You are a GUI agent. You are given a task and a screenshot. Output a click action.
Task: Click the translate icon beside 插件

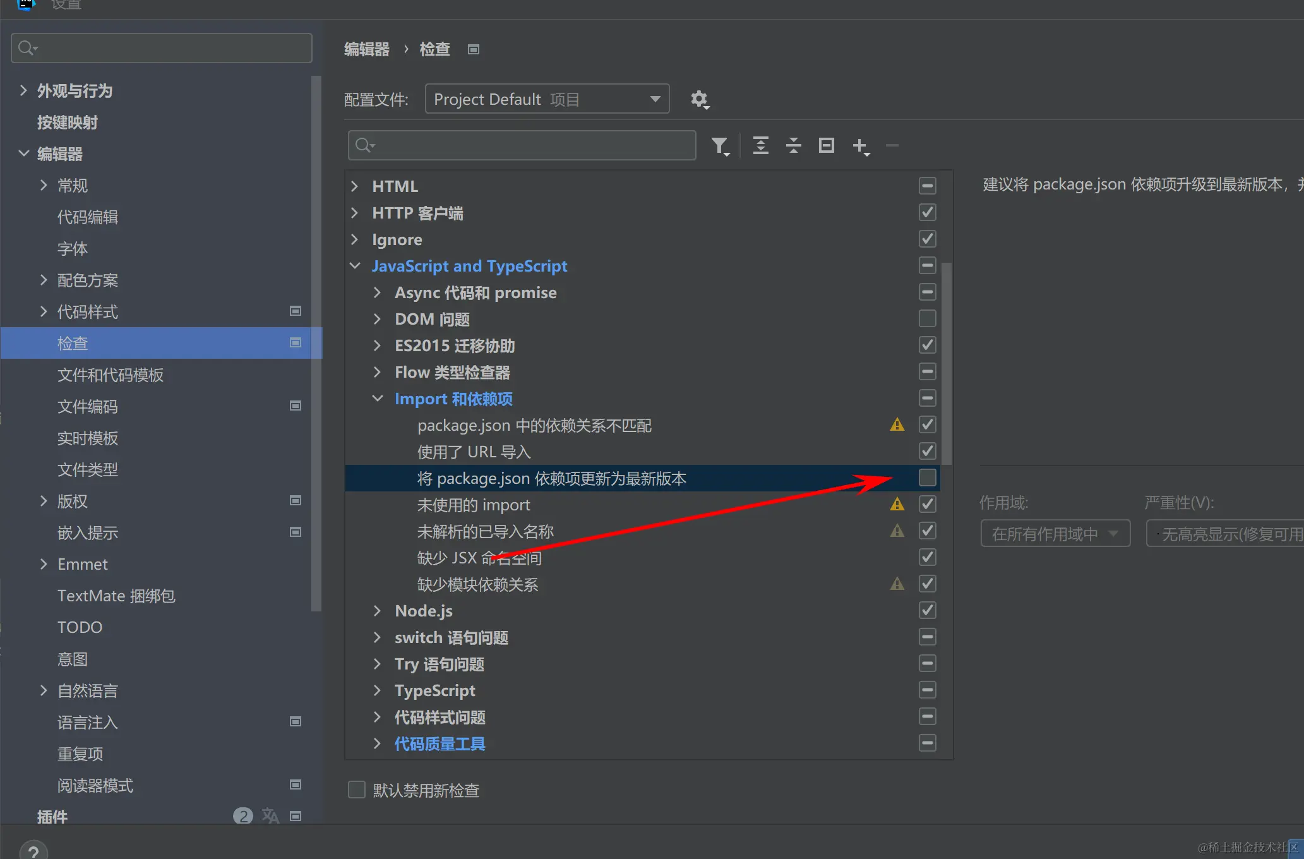[x=270, y=815]
